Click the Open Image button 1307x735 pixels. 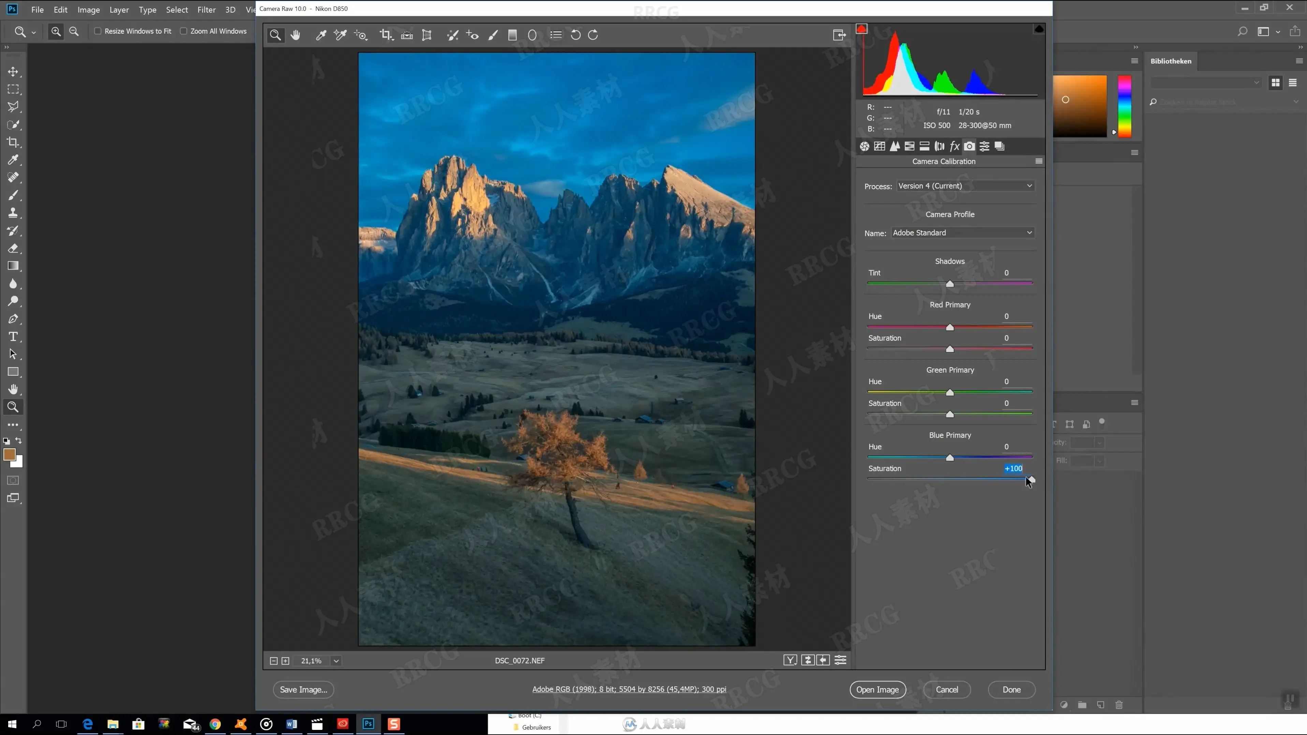877,690
